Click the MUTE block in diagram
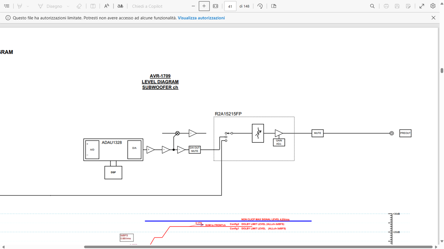This screenshot has width=444, height=249. tap(317, 133)
